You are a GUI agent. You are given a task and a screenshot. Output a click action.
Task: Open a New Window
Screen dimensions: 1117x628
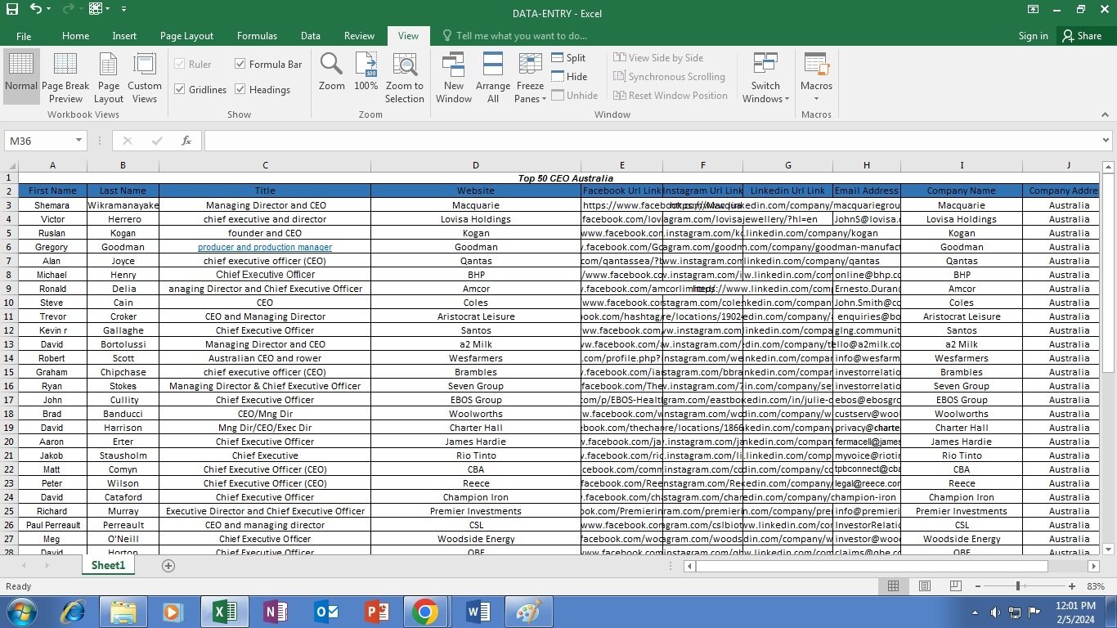pos(454,77)
